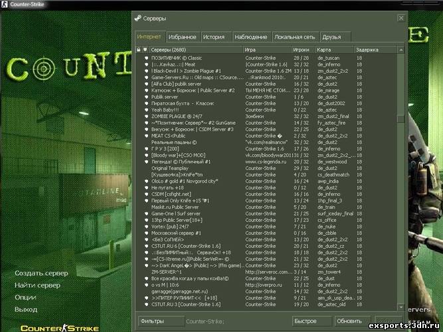This screenshot has height=332, width=443.
Task: Select Первый Only Knife +15 server
Action: pos(266,201)
